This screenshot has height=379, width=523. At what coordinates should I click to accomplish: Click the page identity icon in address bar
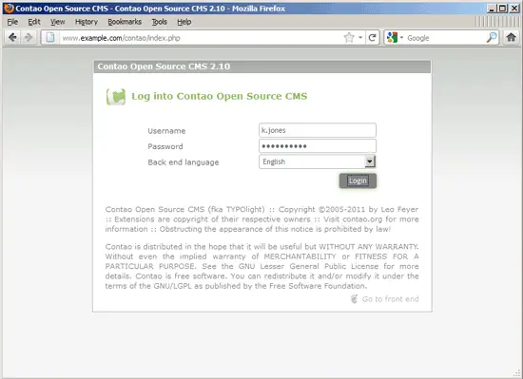(x=50, y=38)
